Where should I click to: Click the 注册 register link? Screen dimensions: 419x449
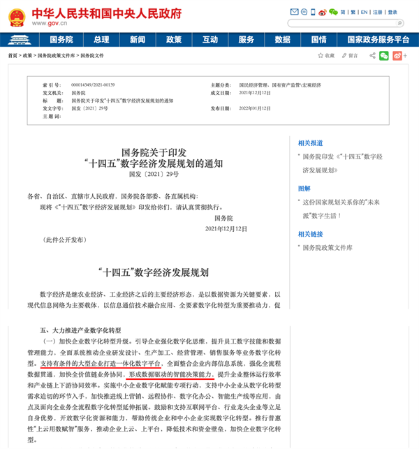click(x=378, y=13)
